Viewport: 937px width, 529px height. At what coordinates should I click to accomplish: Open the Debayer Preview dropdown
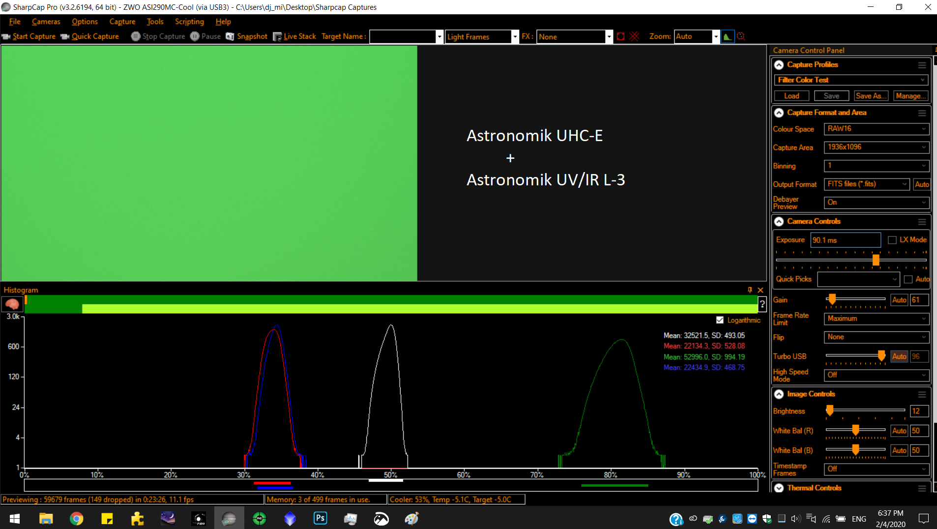coord(877,203)
